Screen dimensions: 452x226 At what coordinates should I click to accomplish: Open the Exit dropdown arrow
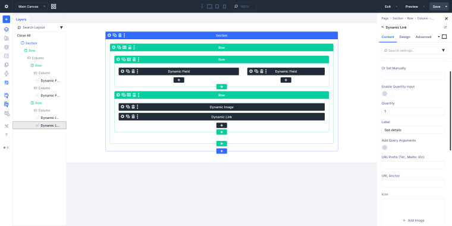[396, 7]
